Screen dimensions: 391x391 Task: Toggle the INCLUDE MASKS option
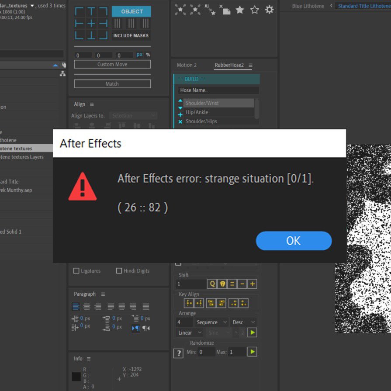(131, 35)
